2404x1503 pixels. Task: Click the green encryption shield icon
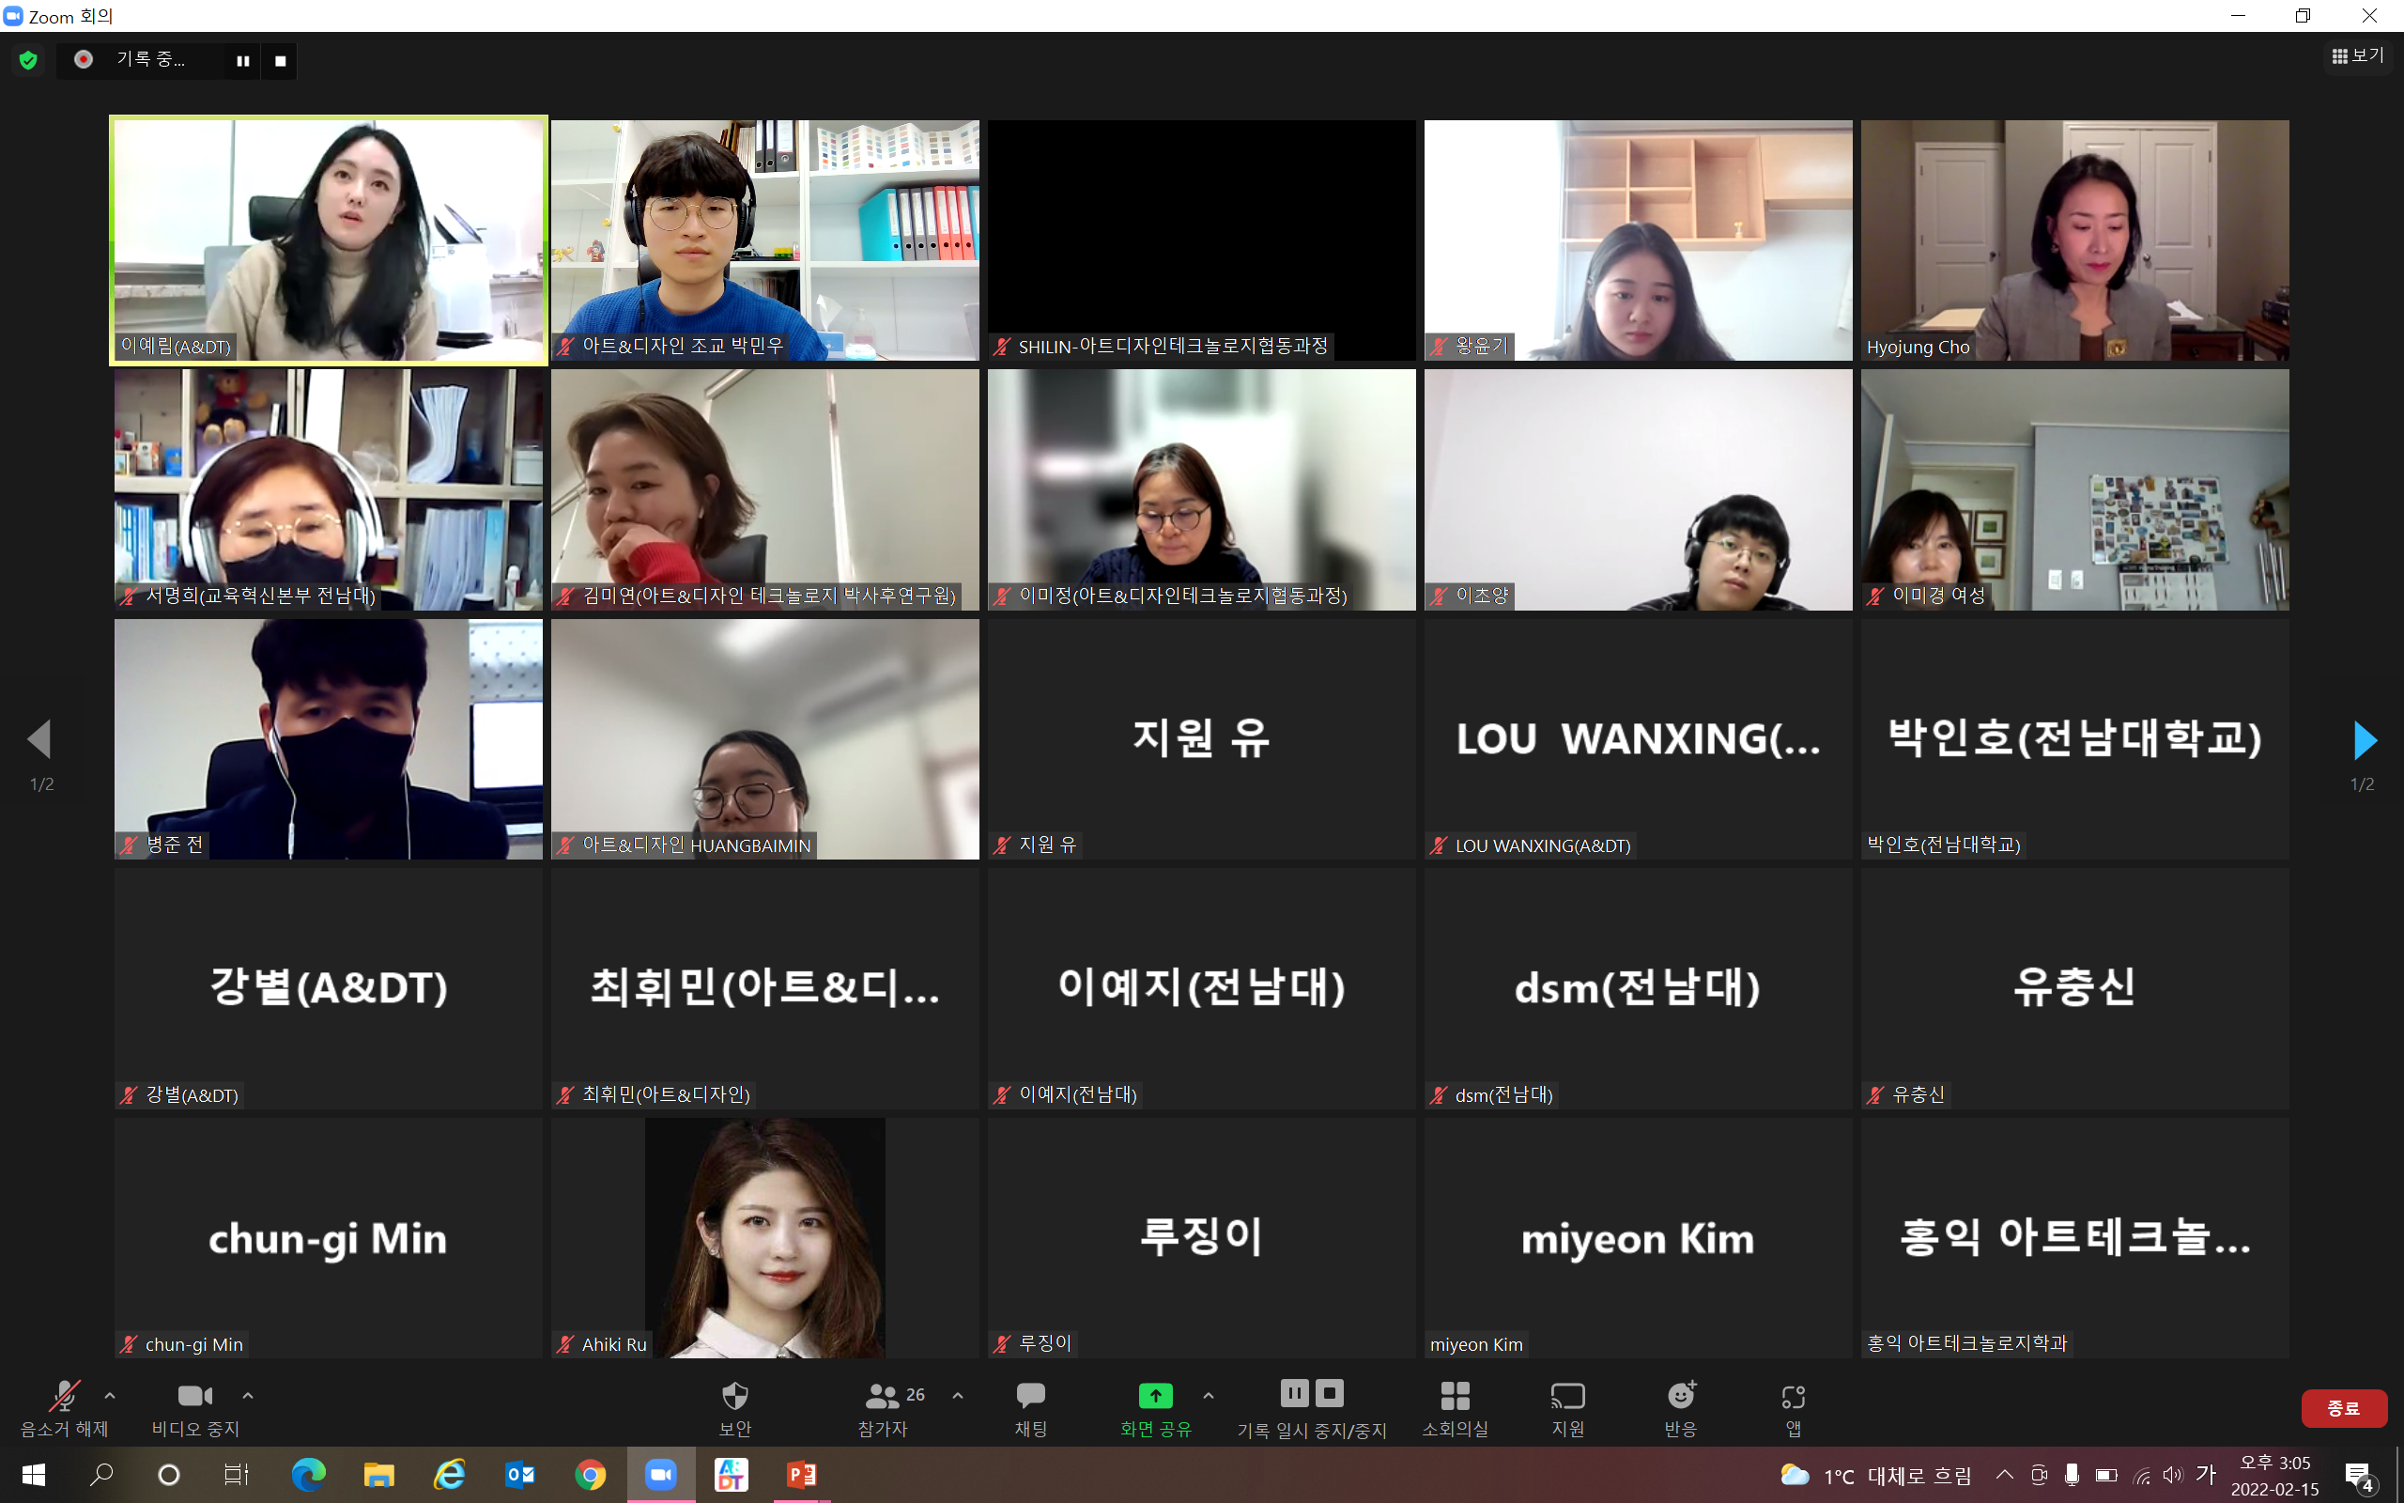[x=29, y=61]
